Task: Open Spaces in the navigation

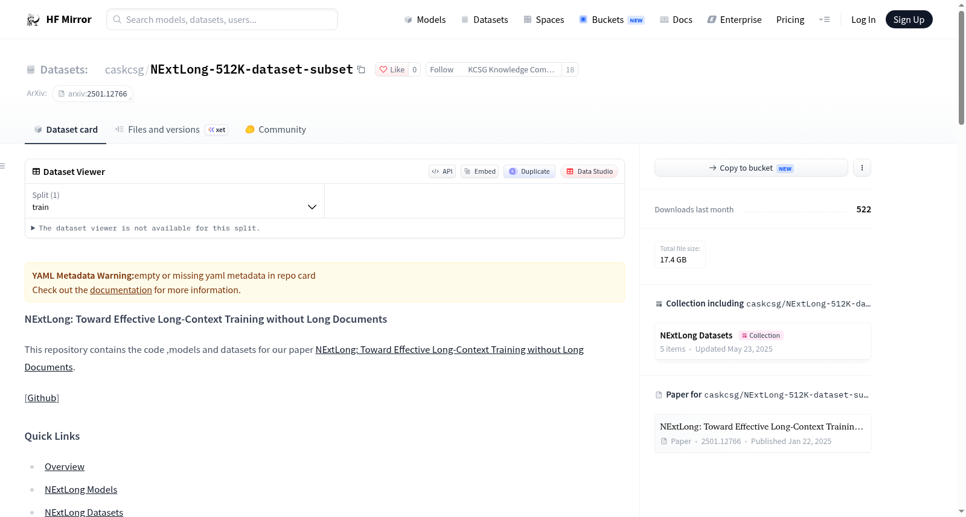Action: coord(543,20)
